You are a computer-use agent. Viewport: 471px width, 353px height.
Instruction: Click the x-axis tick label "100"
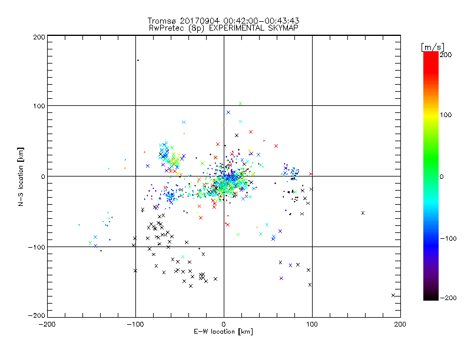coord(312,325)
